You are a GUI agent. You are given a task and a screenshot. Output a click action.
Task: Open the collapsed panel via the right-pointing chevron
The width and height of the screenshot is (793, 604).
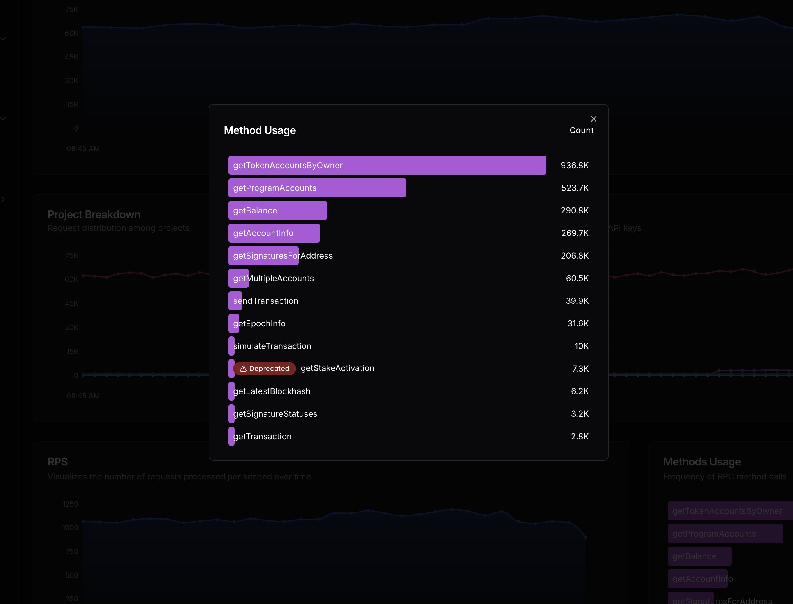click(3, 199)
